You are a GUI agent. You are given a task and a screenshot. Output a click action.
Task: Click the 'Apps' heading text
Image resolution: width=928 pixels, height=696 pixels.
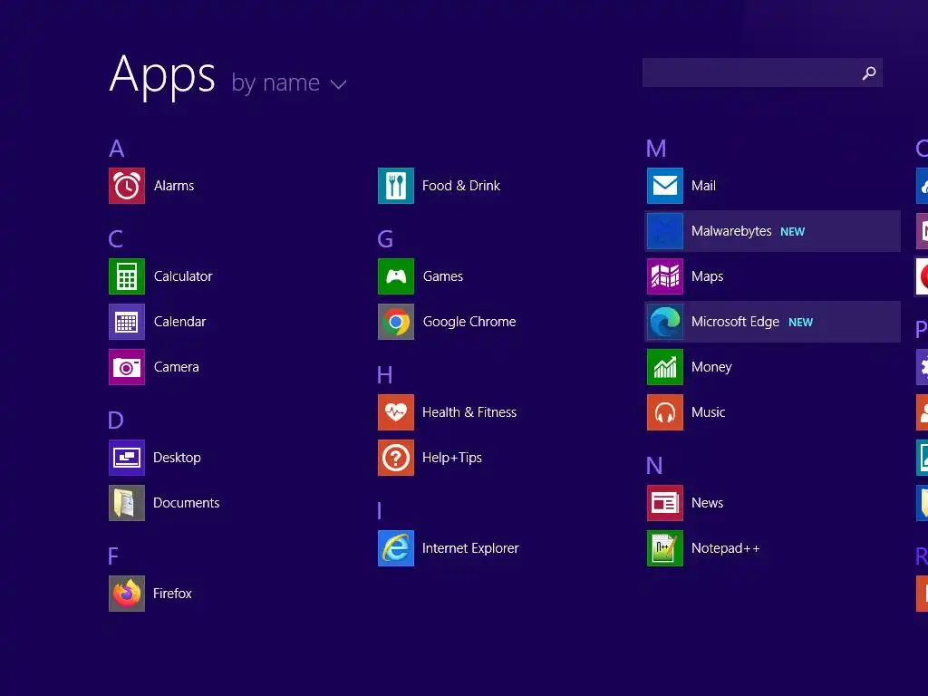click(163, 75)
